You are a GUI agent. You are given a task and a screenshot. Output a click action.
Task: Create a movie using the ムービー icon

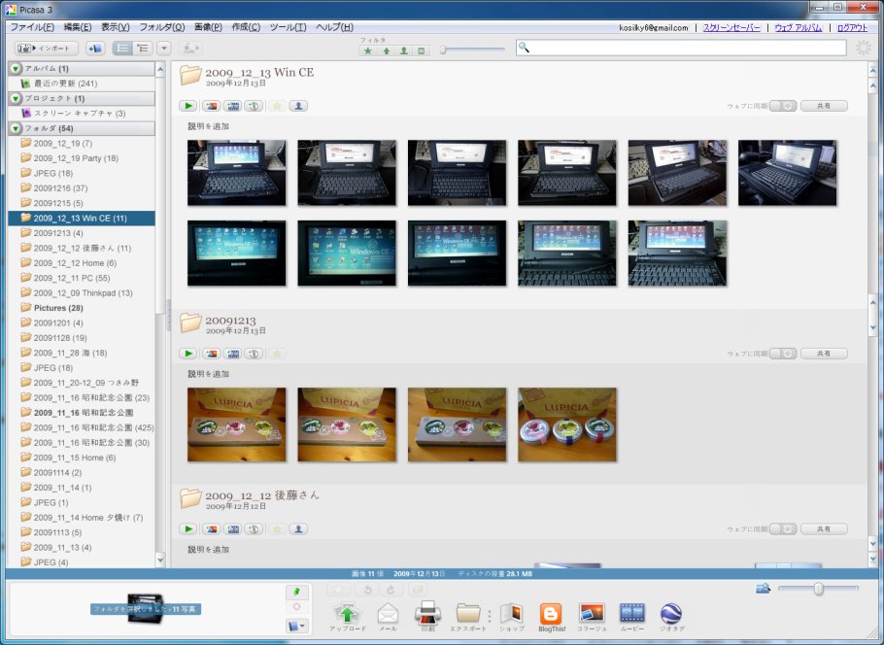click(x=631, y=612)
